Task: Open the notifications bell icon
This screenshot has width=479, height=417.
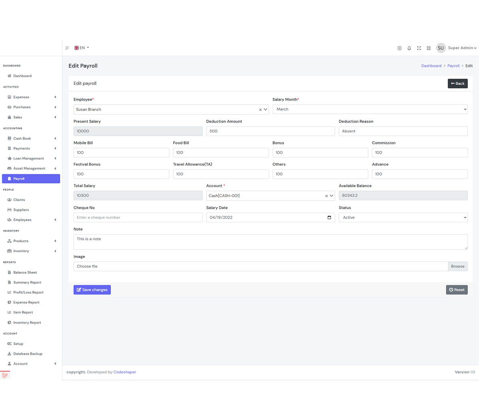Action: (409, 48)
